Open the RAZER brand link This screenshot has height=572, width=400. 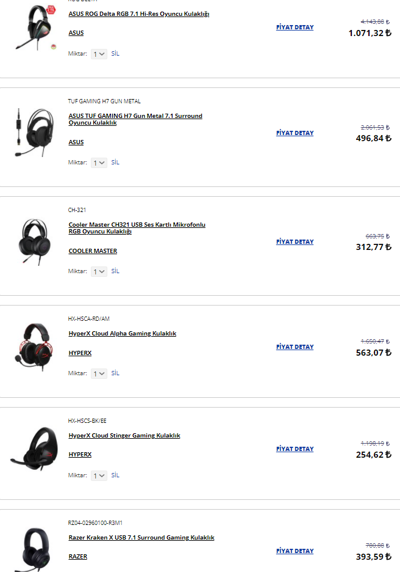pyautogui.click(x=77, y=557)
